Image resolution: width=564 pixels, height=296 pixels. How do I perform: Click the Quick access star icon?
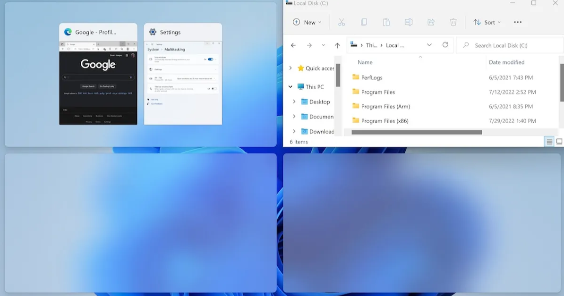[x=301, y=68]
